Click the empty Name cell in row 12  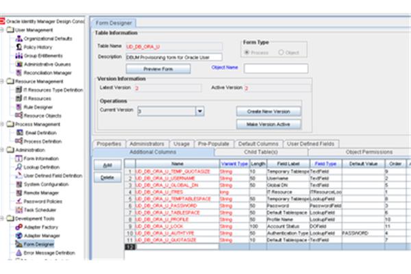177,247
